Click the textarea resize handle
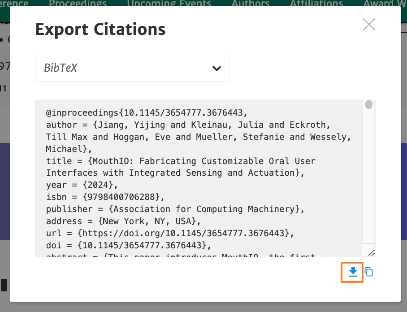The image size is (407, 312). 372,253
